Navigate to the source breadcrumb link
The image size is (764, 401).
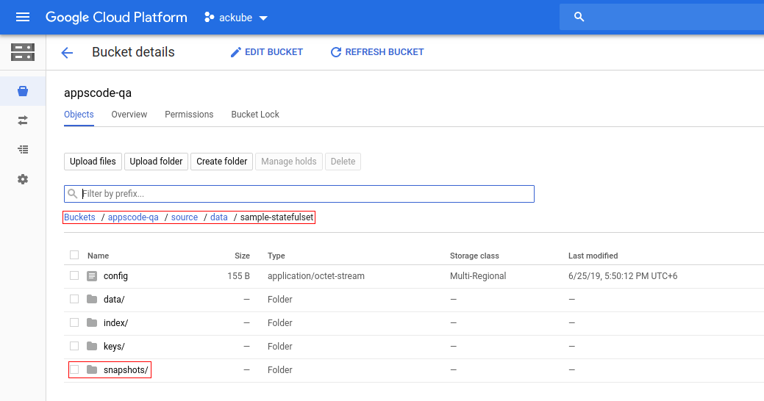pos(185,217)
